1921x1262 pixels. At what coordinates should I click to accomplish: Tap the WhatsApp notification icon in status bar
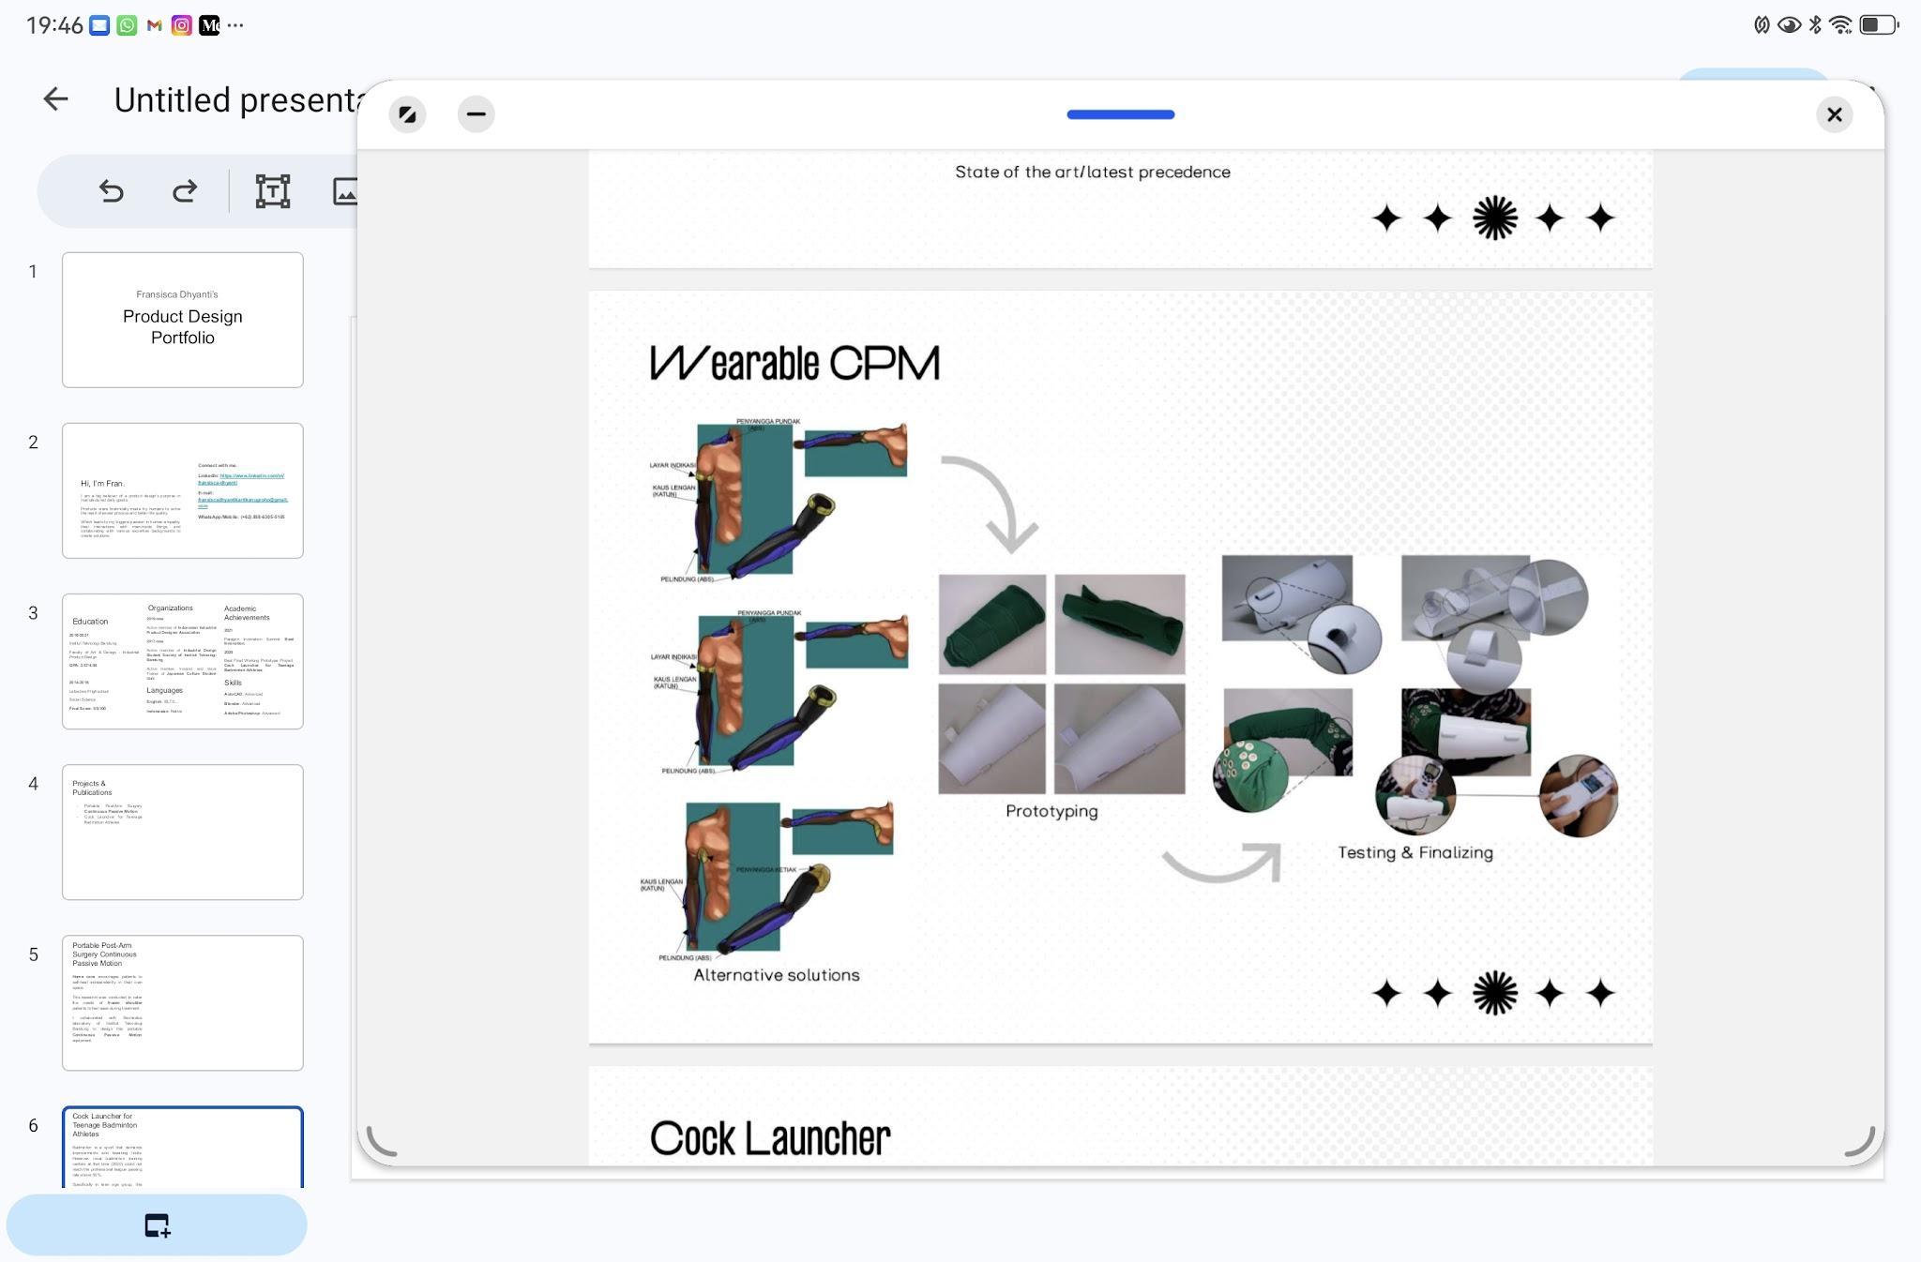pos(128,25)
